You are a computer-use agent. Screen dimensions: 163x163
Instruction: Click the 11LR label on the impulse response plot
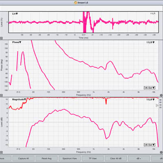point(153,13)
